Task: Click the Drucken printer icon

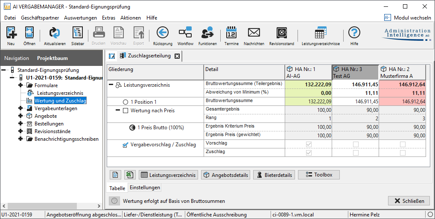Action: tap(99, 33)
